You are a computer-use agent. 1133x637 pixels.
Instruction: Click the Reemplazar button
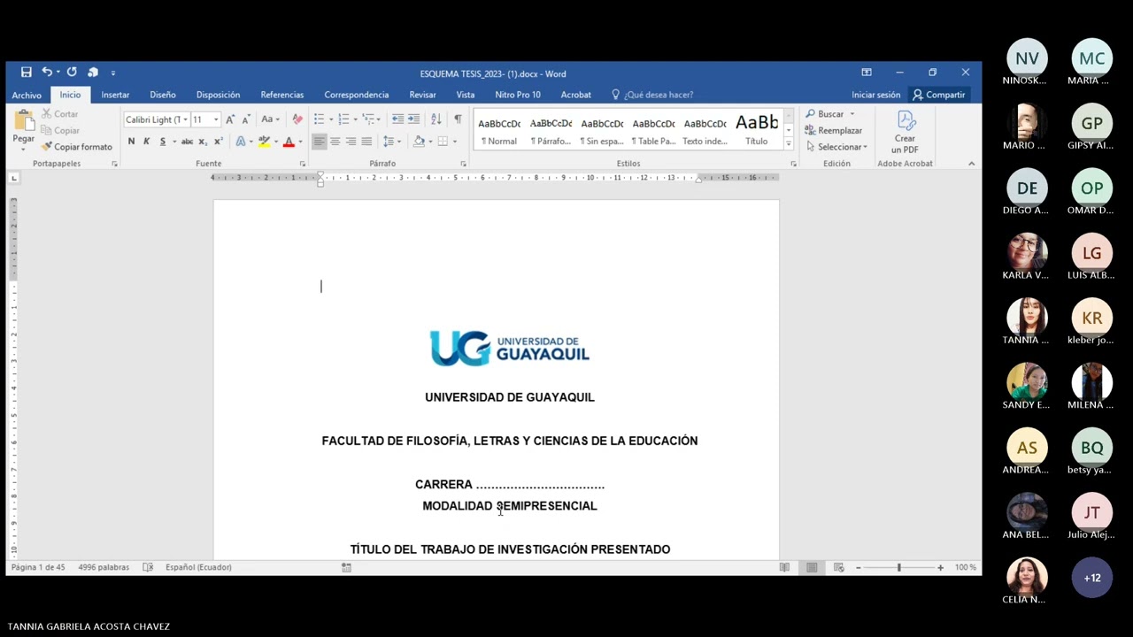pyautogui.click(x=834, y=131)
